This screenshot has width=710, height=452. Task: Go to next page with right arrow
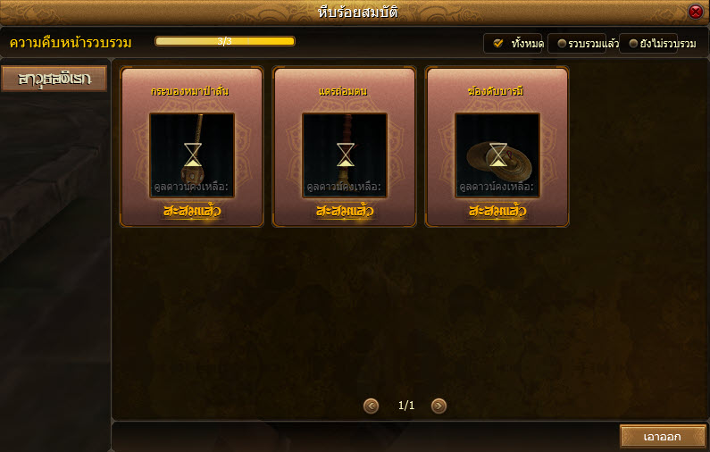(x=439, y=406)
